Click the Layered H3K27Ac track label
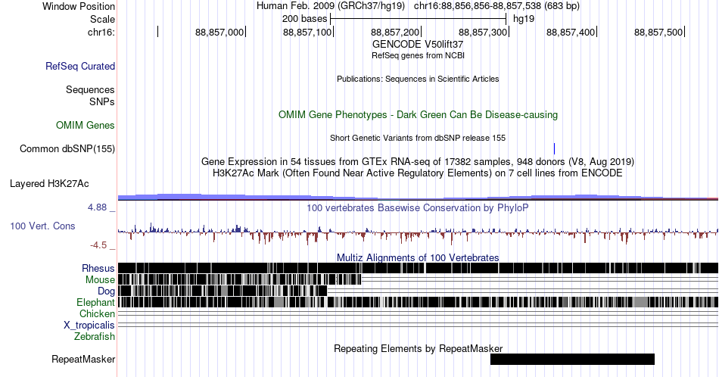The height and width of the screenshot is (377, 719). 49,183
